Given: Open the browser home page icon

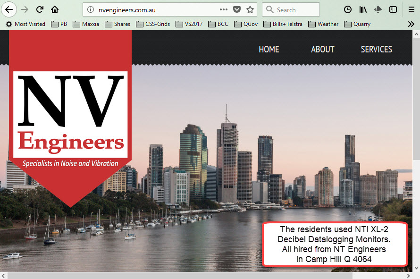Looking at the screenshot, I should 55,9.
